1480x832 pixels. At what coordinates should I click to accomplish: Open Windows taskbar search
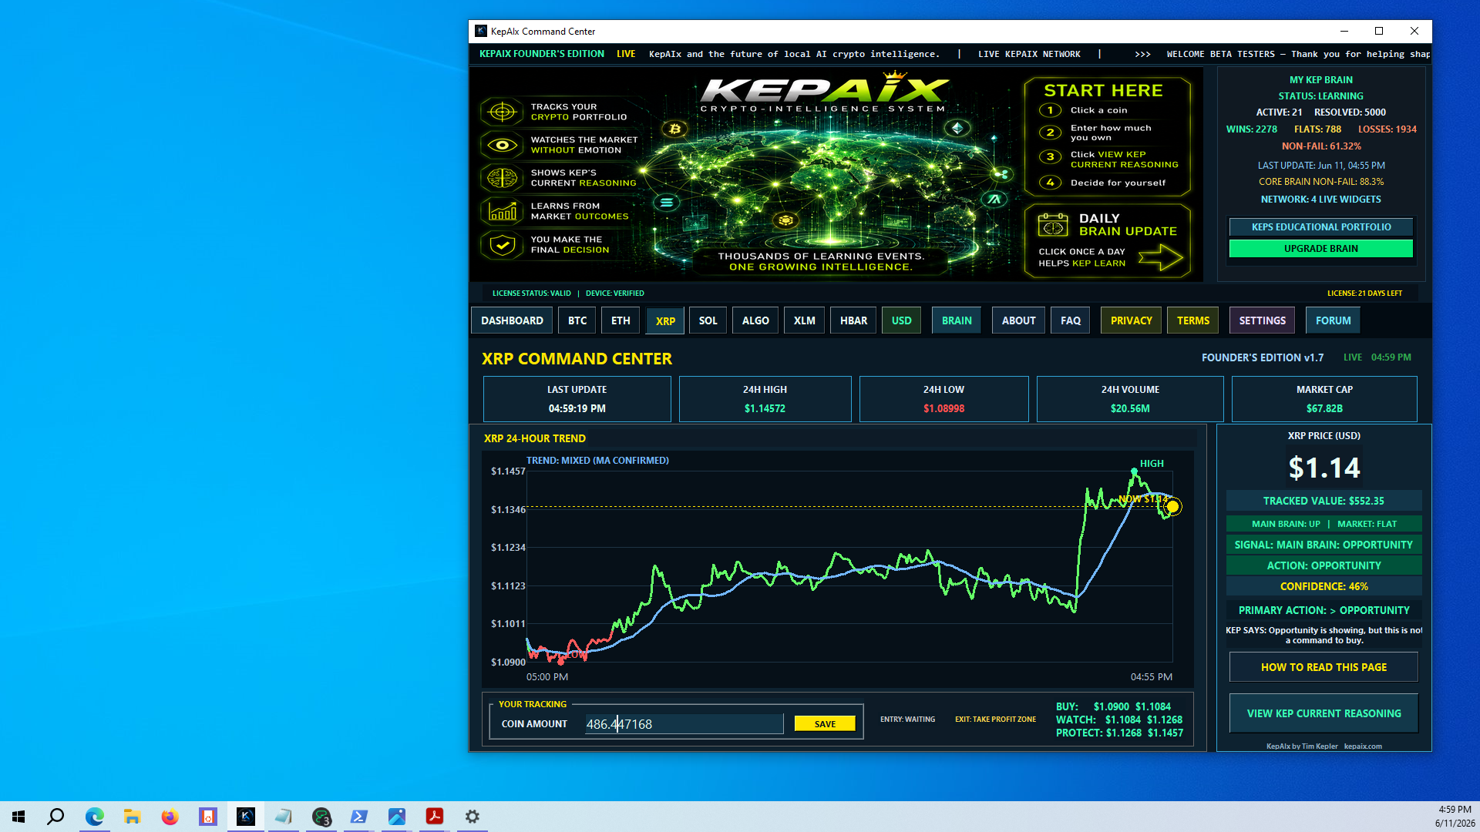55,817
